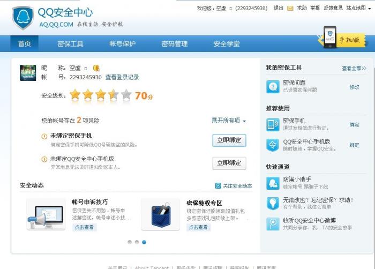Select the second carousel dot
Viewport: 375px width, 269px height.
[x=137, y=242]
